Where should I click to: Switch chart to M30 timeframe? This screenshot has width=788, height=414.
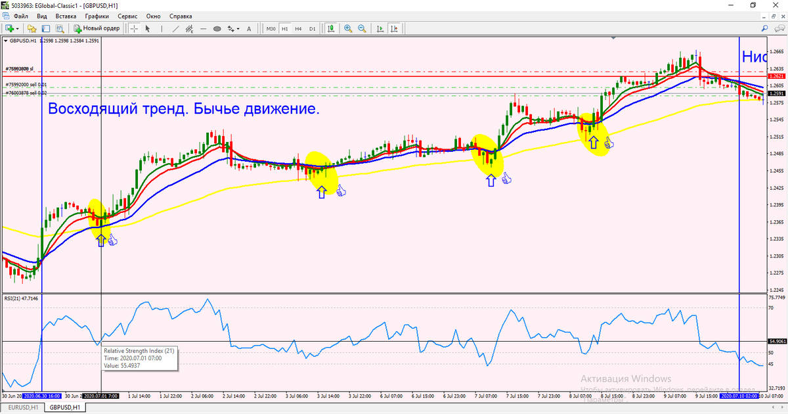pos(271,28)
